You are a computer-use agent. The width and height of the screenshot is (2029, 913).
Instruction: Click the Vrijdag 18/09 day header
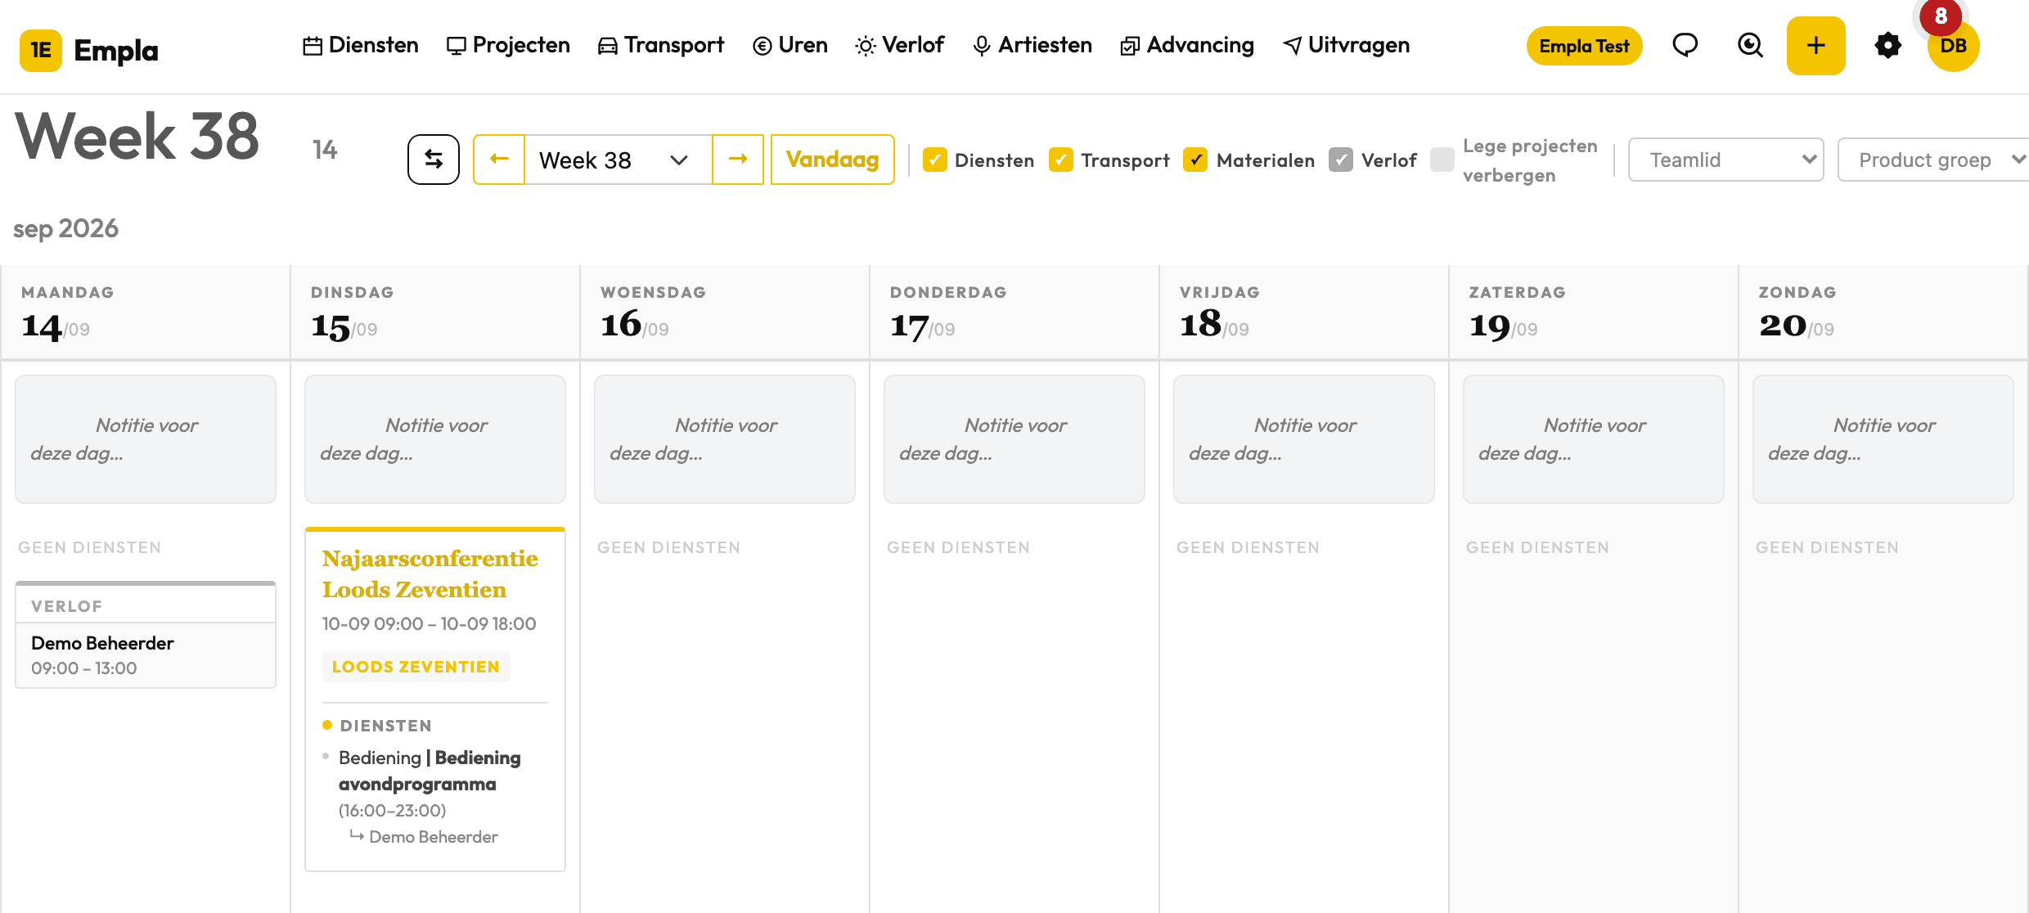1304,312
